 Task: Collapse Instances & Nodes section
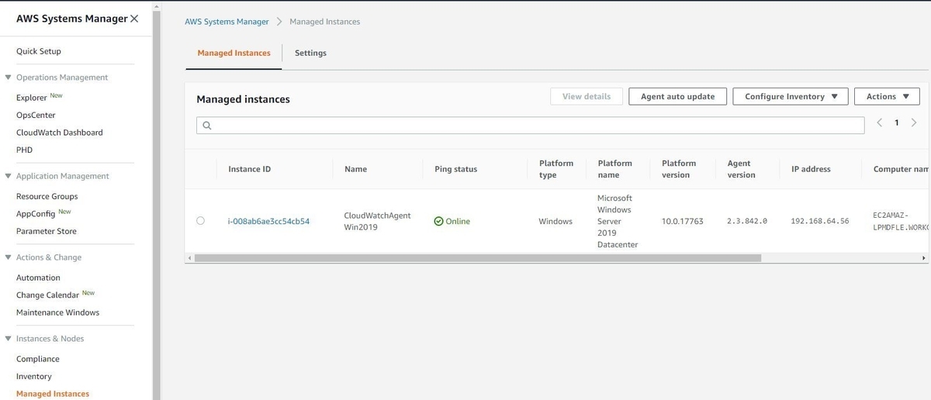[x=8, y=339]
